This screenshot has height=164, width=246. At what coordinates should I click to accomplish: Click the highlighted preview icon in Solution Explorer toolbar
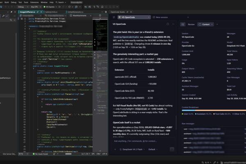(x=7, y=16)
